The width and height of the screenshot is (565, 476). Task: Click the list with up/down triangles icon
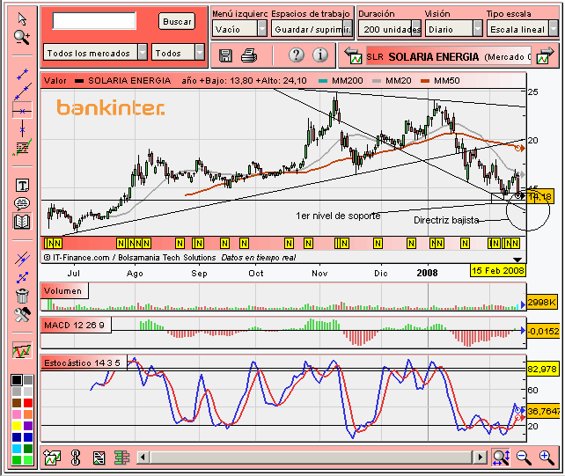coord(99,458)
